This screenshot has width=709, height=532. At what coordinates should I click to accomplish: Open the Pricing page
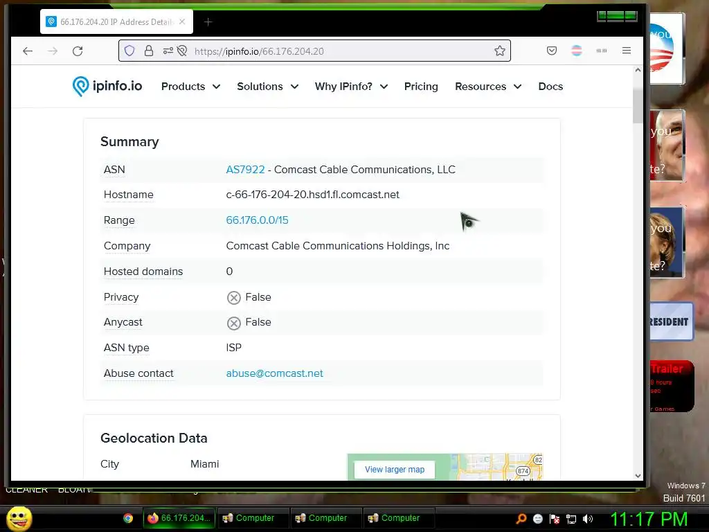pos(421,87)
